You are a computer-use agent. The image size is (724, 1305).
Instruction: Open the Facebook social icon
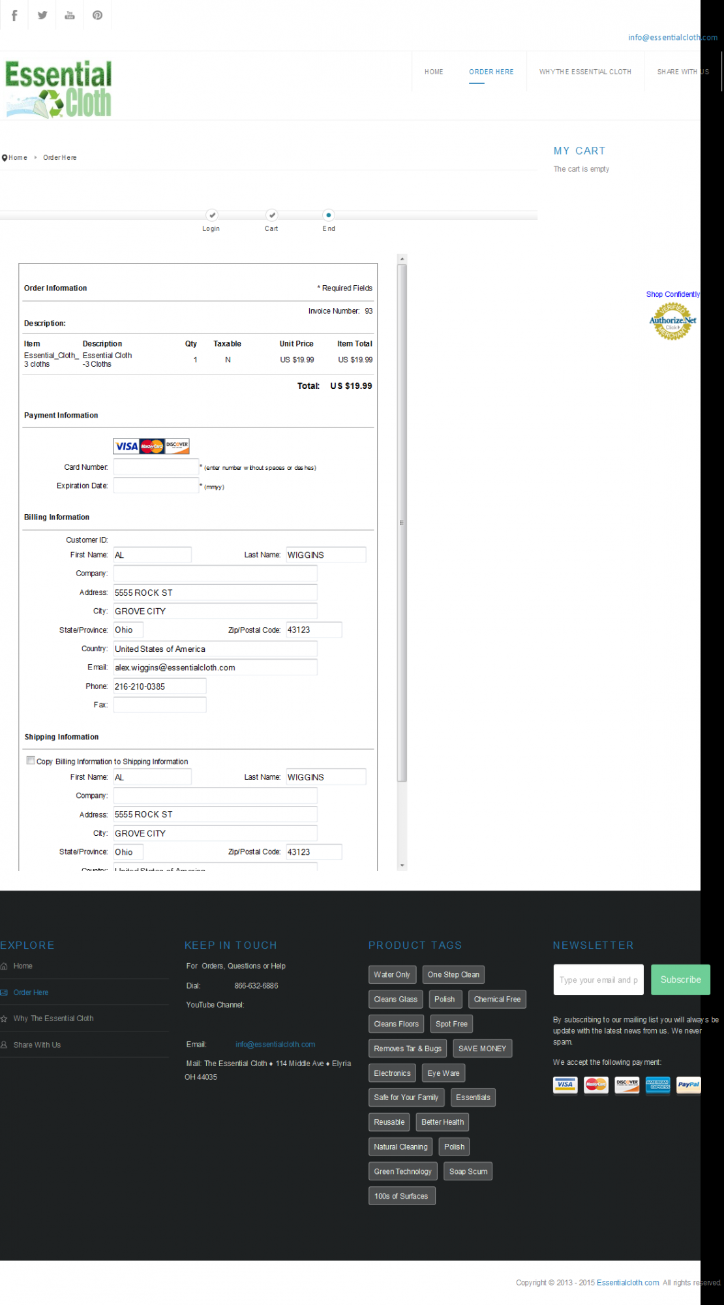pyautogui.click(x=14, y=15)
